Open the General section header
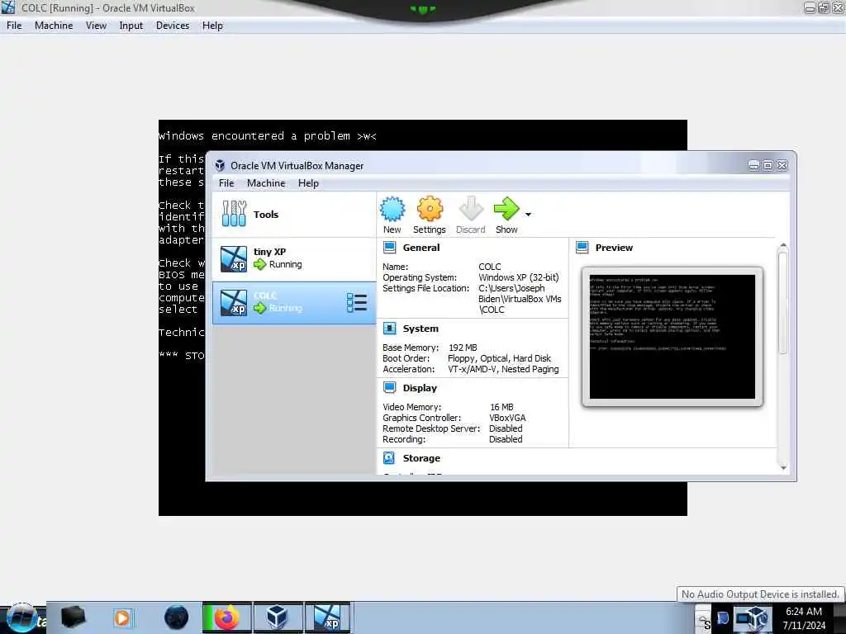The image size is (846, 634). tap(421, 248)
